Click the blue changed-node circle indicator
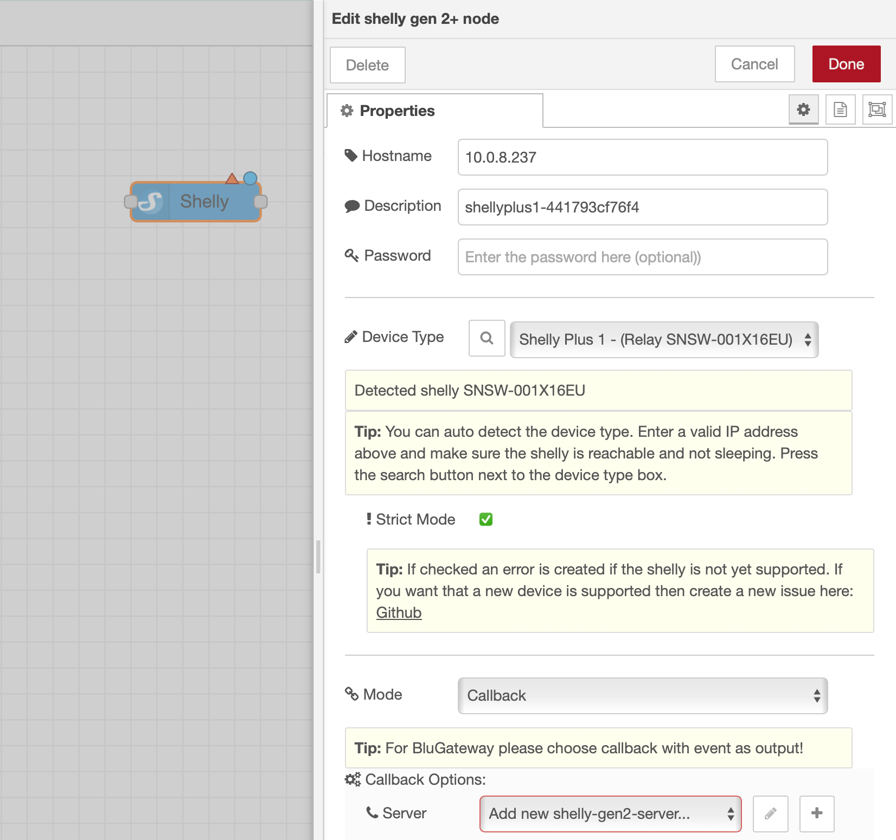896x840 pixels. (250, 178)
